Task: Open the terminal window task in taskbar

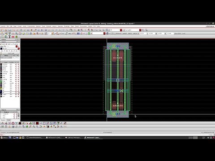Action: [x=34, y=137]
